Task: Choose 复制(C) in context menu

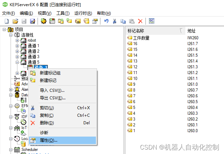Action: 62,115
